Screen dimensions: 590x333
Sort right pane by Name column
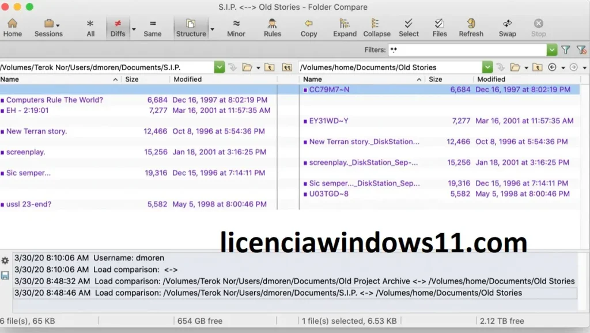click(x=363, y=80)
